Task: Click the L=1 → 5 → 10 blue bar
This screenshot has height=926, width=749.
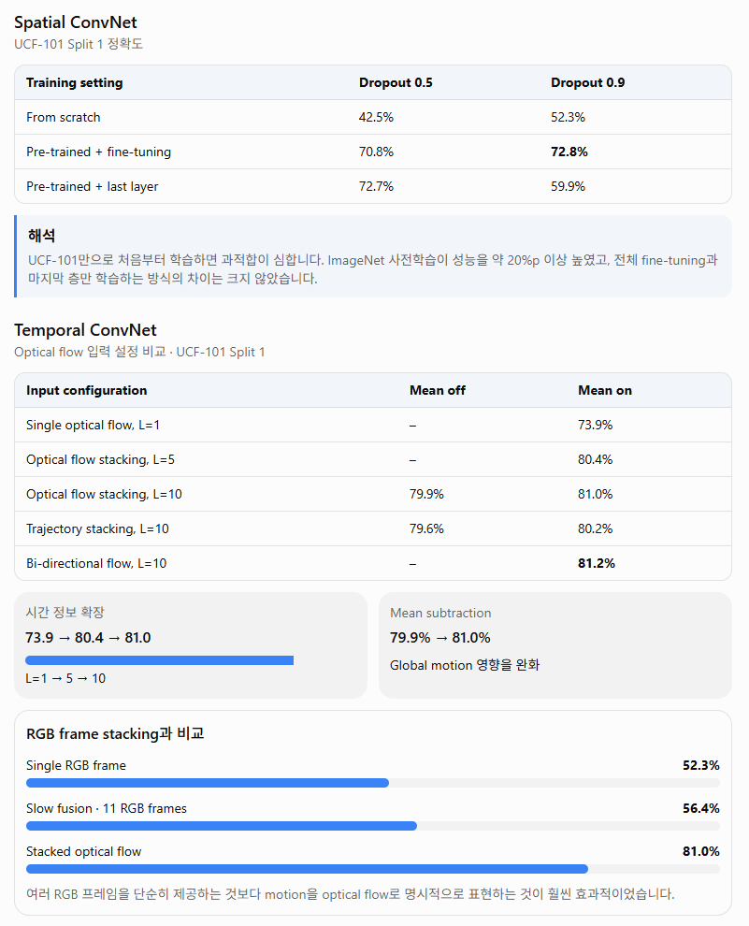Action: [159, 660]
